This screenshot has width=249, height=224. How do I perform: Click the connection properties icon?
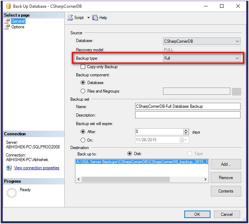pyautogui.click(x=9, y=168)
